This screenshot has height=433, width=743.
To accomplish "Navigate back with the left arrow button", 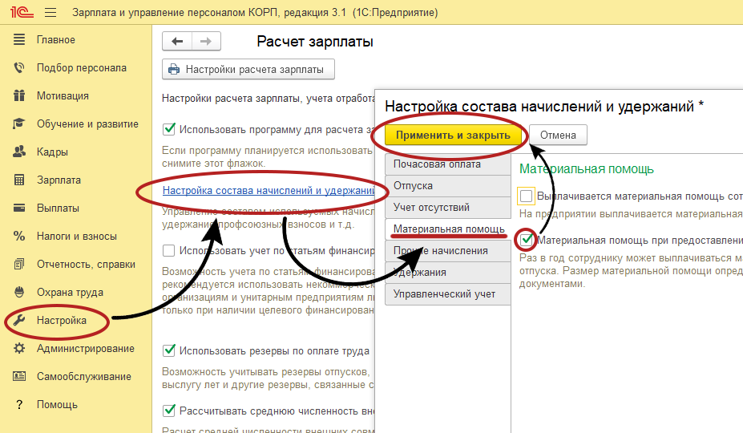I will pyautogui.click(x=177, y=42).
